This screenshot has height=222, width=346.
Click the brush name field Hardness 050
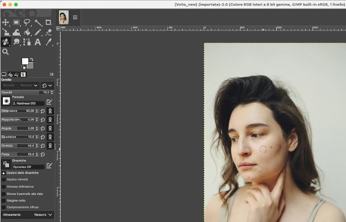click(x=28, y=103)
